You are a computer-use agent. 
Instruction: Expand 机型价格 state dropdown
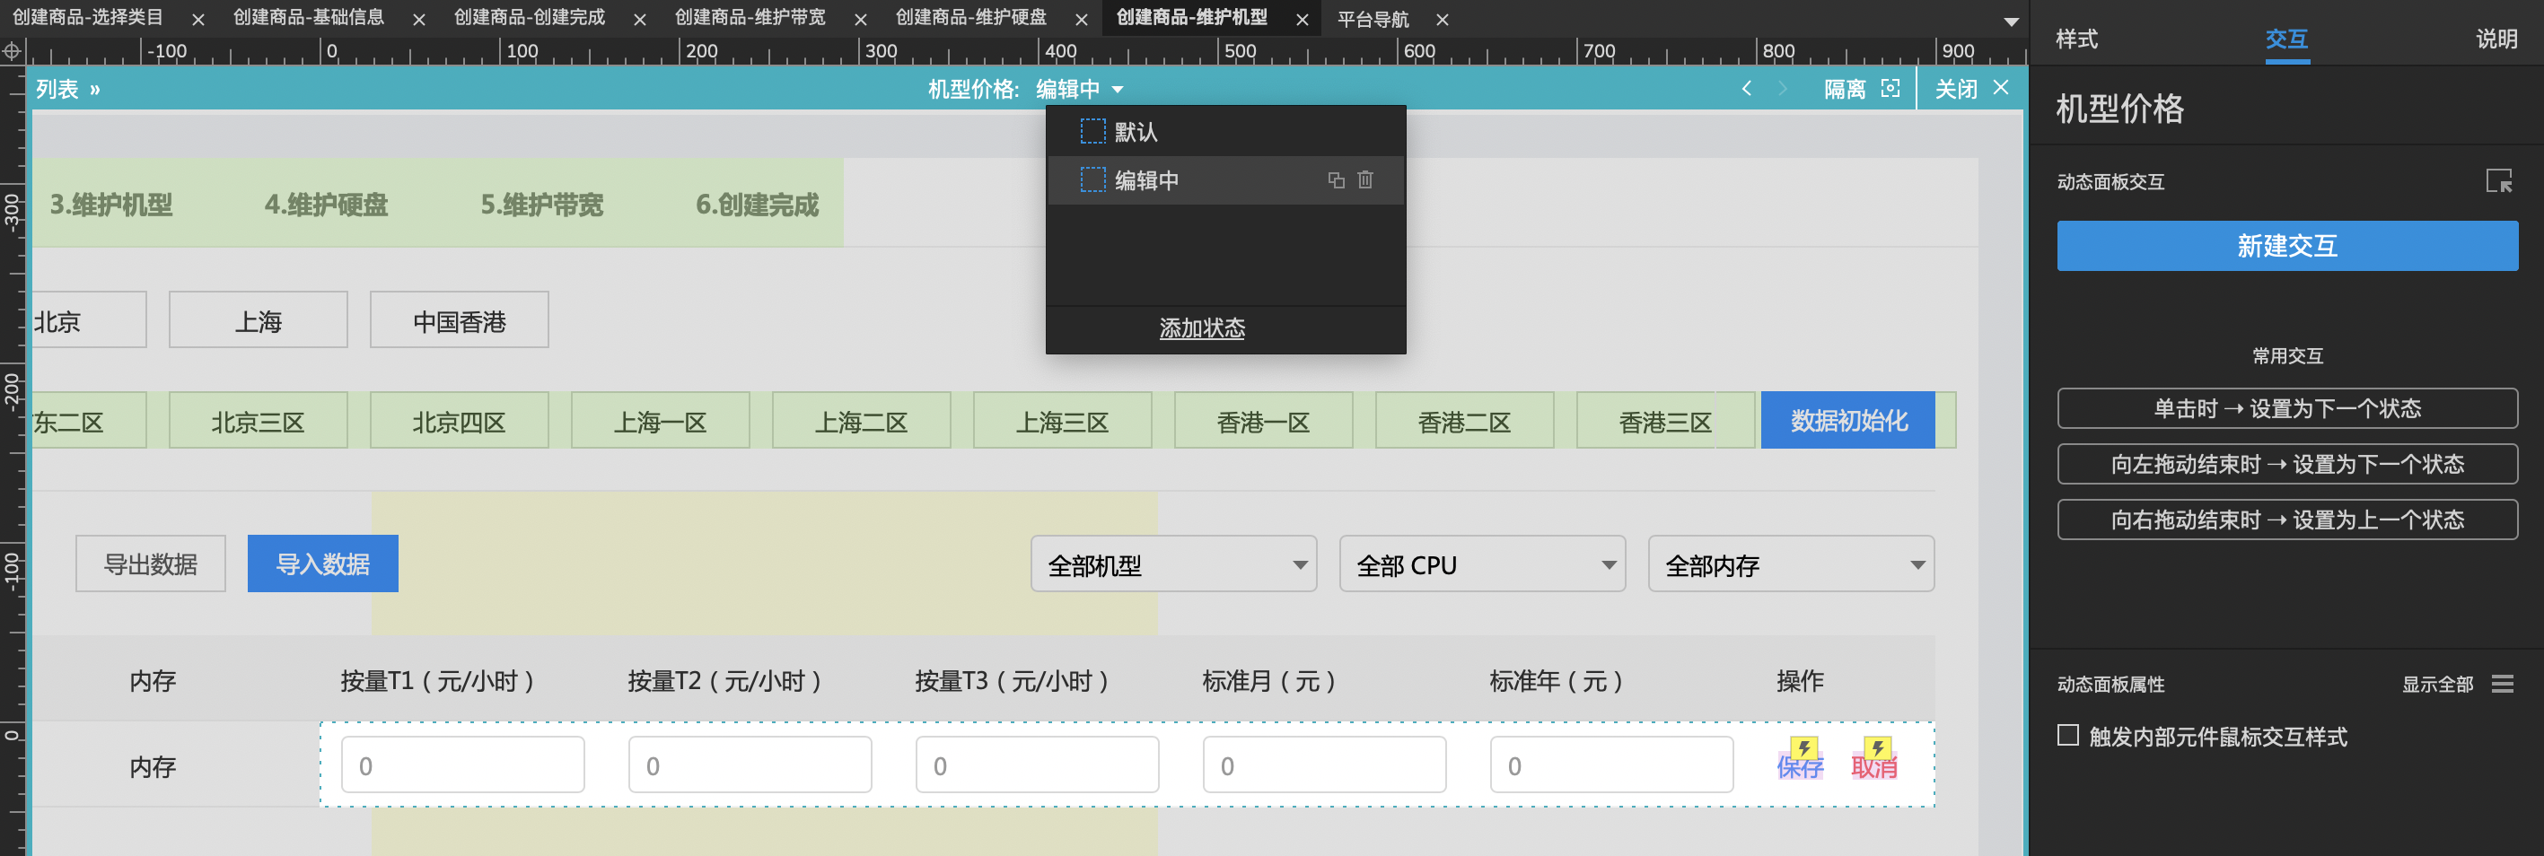point(1118,90)
